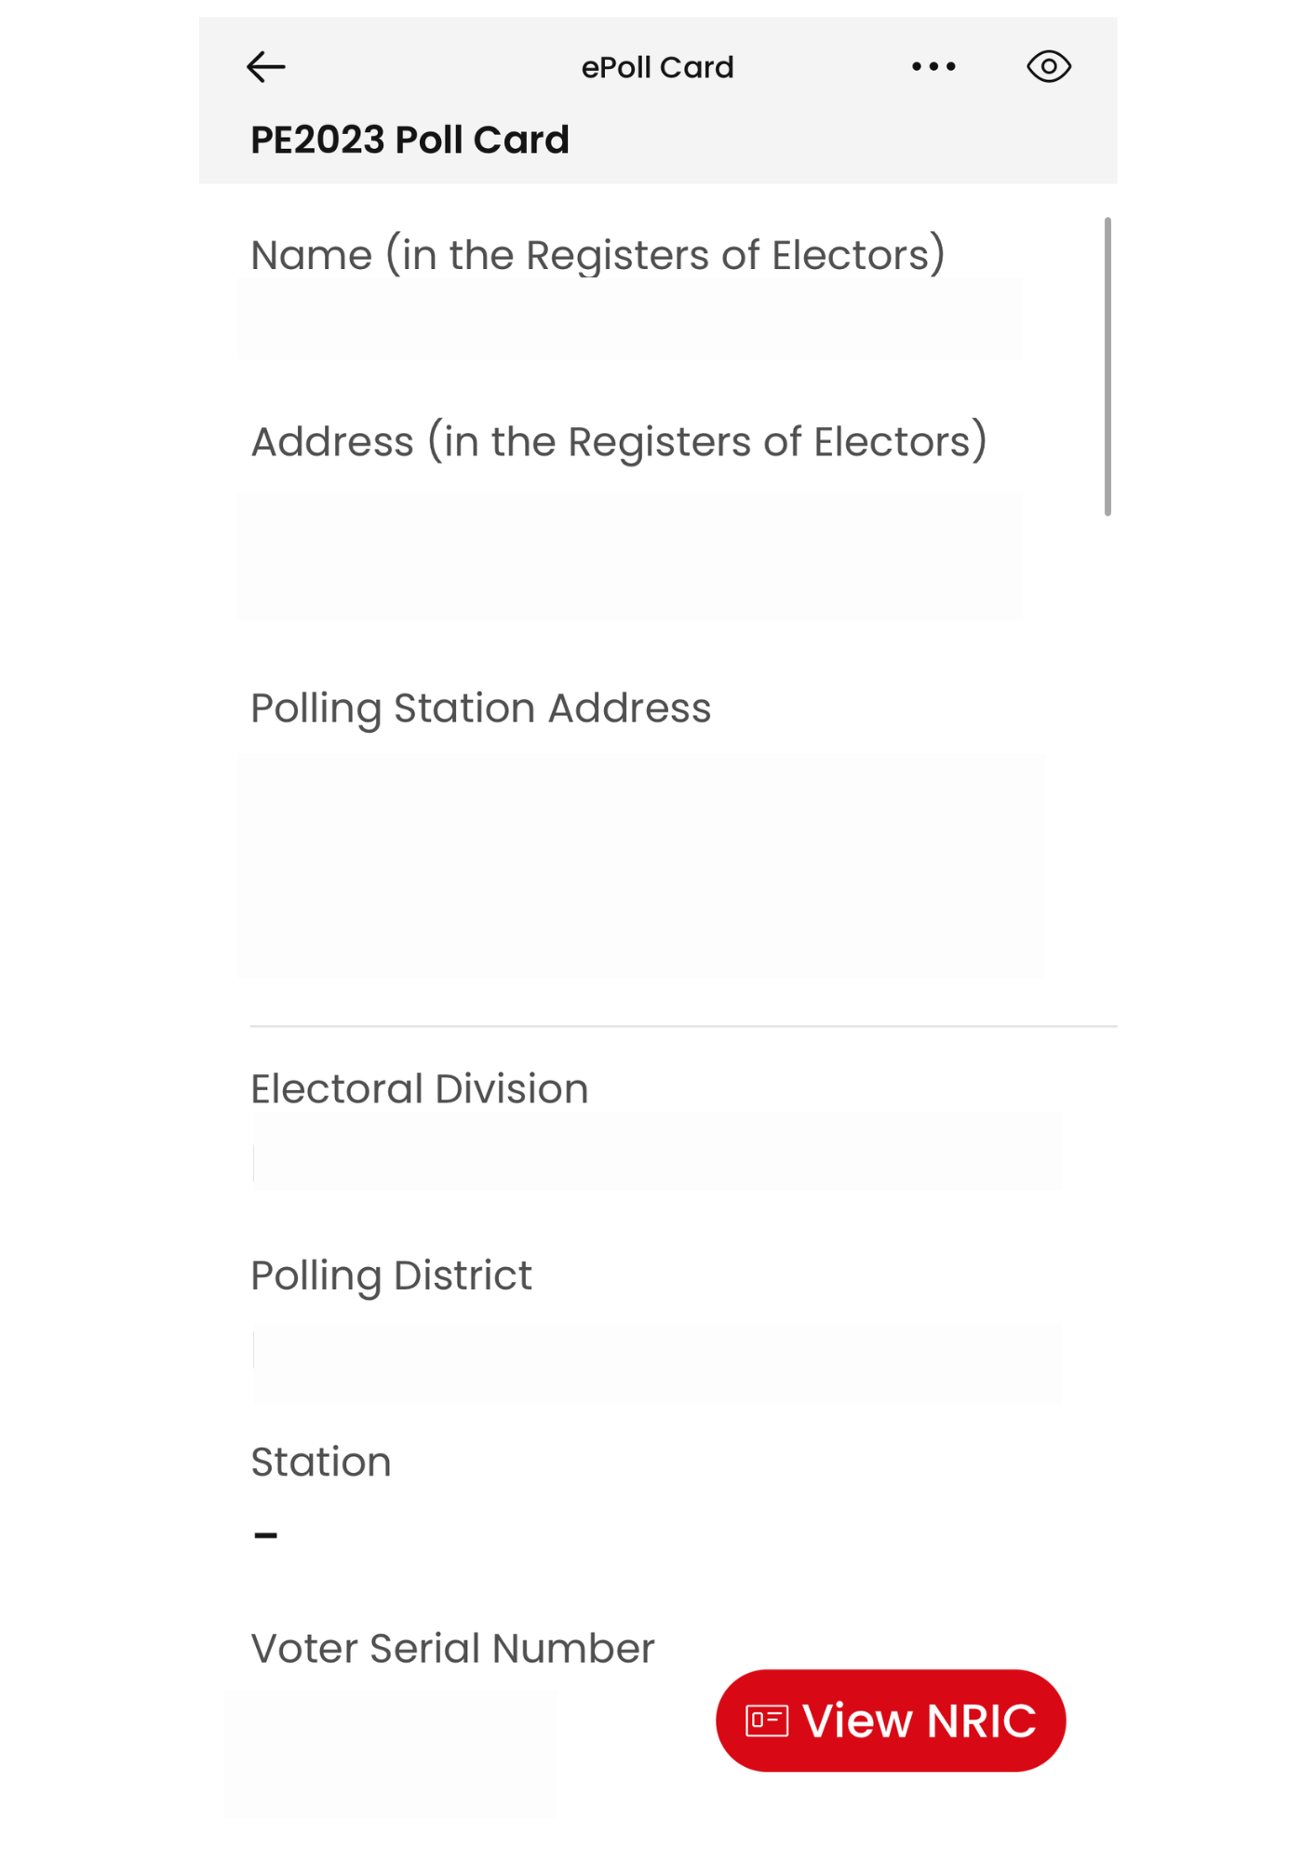Click the ID card icon in View NRIC
This screenshot has height=1862, width=1316.
click(767, 1720)
